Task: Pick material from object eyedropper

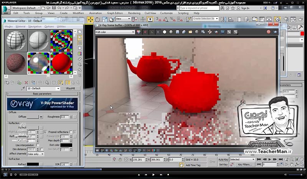Action: point(23,89)
